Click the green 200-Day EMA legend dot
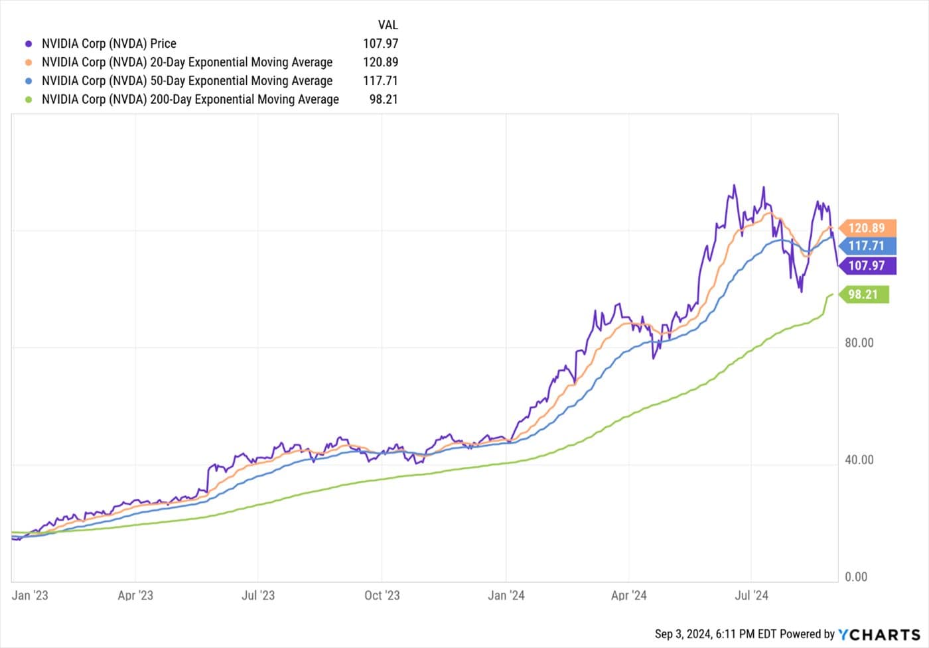The width and height of the screenshot is (929, 648). (x=29, y=99)
